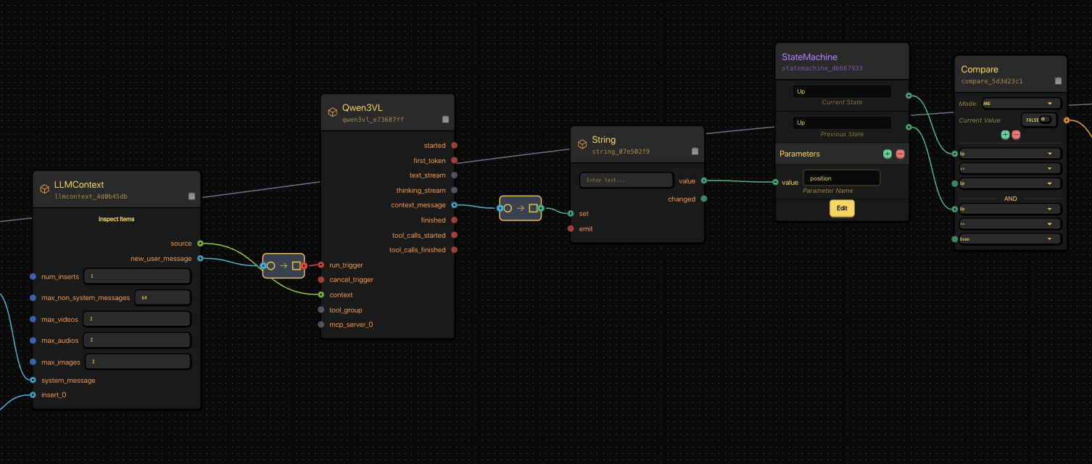Click the String node clipboard icon
This screenshot has height=464, width=1092.
click(695, 151)
